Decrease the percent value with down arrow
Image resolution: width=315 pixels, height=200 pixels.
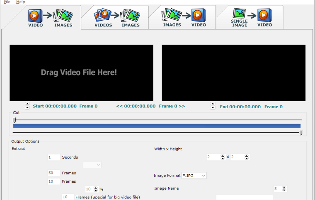[96, 190]
